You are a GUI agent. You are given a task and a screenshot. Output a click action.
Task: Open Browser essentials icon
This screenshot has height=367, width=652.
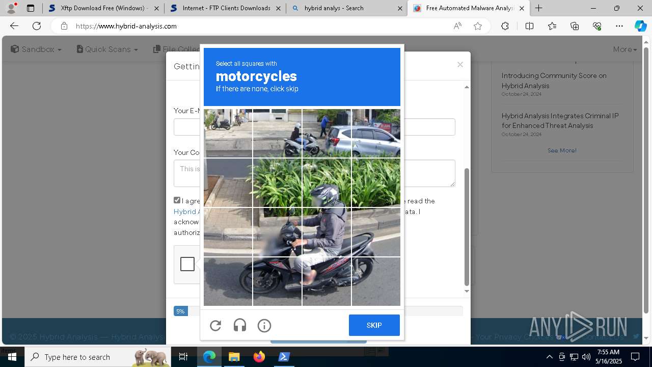[597, 26]
